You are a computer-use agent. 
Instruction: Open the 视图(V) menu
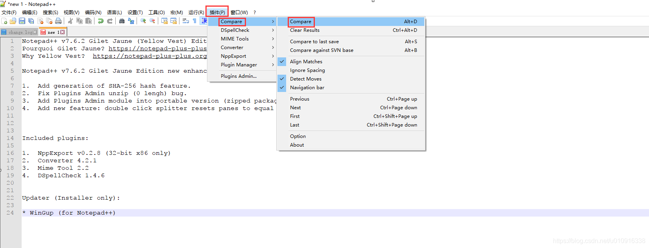coord(71,13)
